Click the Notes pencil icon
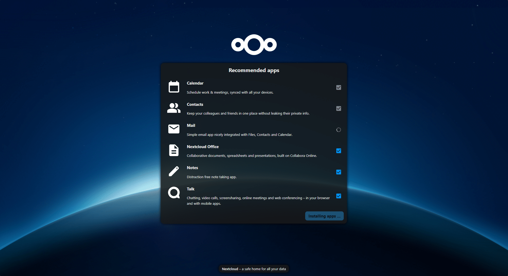This screenshot has height=276, width=508. point(174,171)
